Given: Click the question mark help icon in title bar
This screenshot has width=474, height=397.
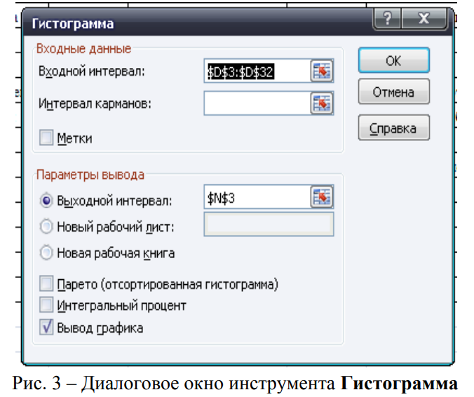Looking at the screenshot, I should tap(388, 19).
